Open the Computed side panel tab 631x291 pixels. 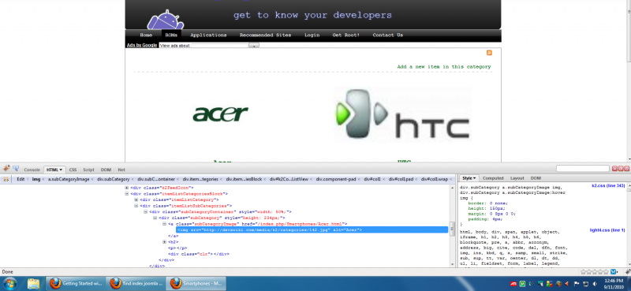click(493, 178)
